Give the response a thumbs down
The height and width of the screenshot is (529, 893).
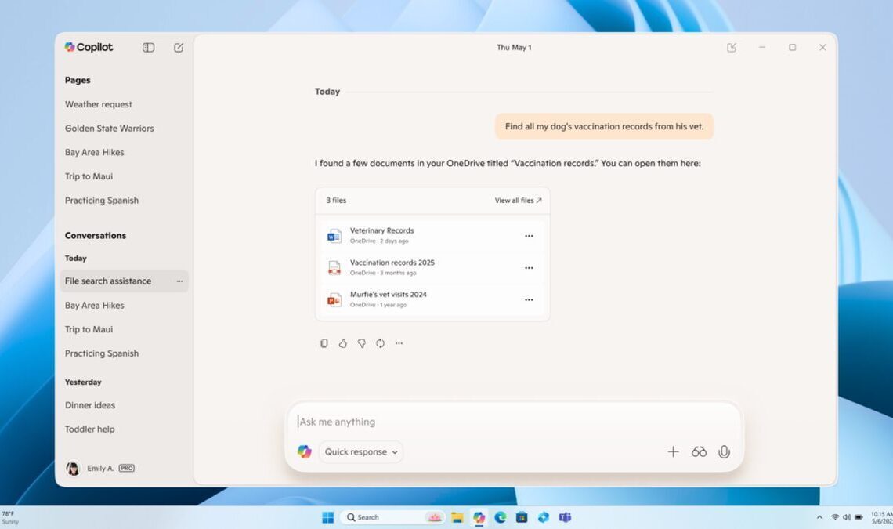[x=362, y=343]
